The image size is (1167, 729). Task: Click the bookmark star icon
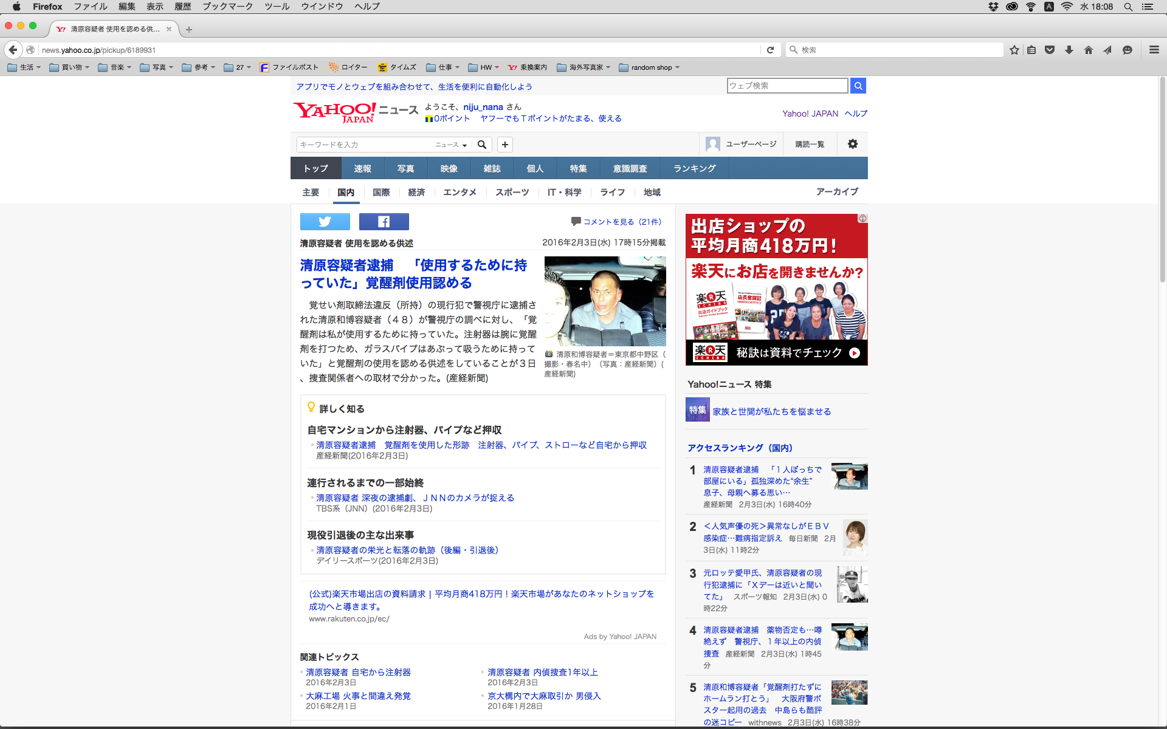coord(1014,50)
